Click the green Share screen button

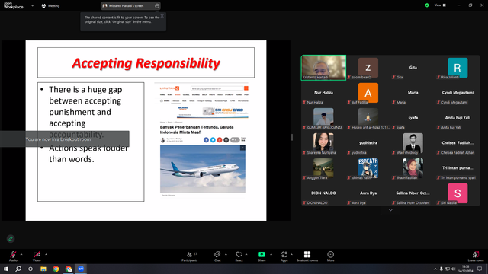click(262, 256)
